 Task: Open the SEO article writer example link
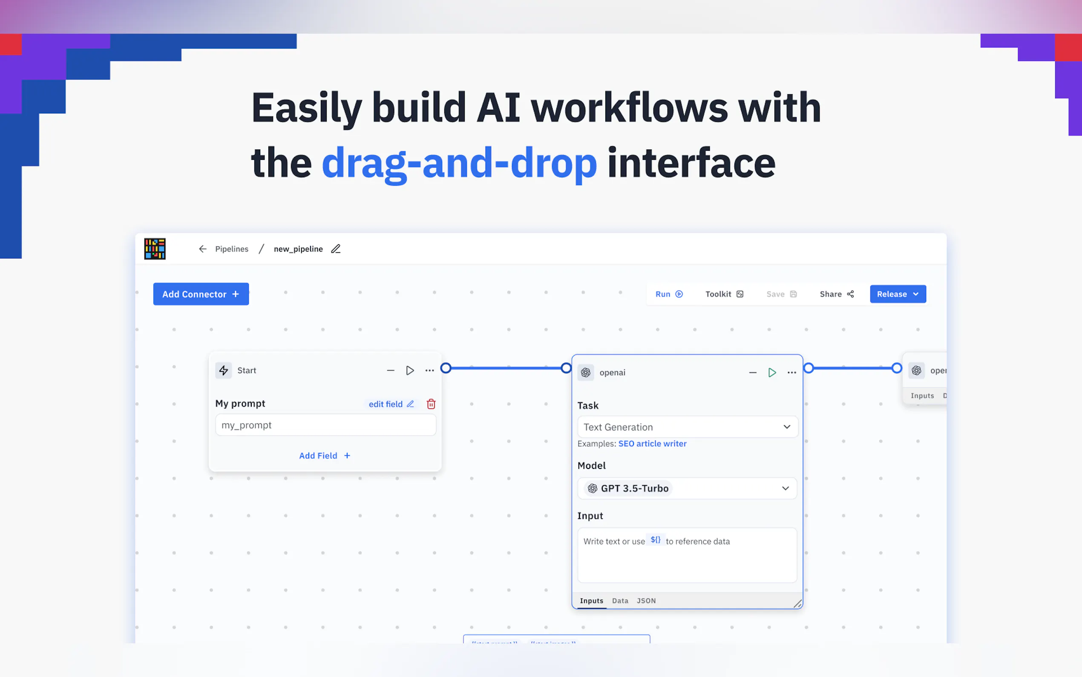click(652, 444)
